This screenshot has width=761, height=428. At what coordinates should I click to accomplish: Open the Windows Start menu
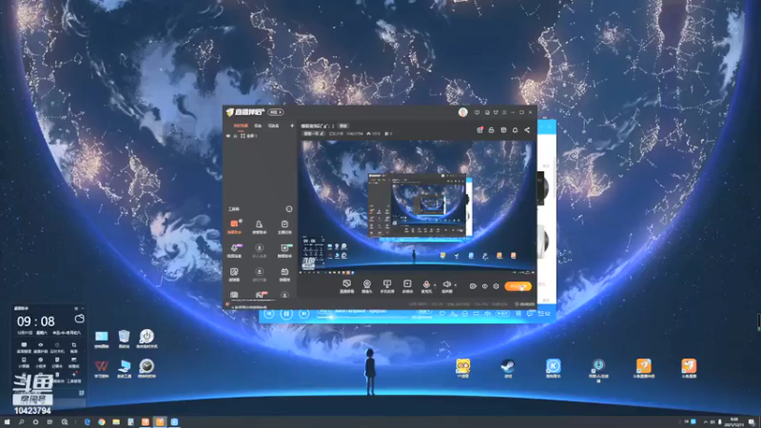click(7, 422)
